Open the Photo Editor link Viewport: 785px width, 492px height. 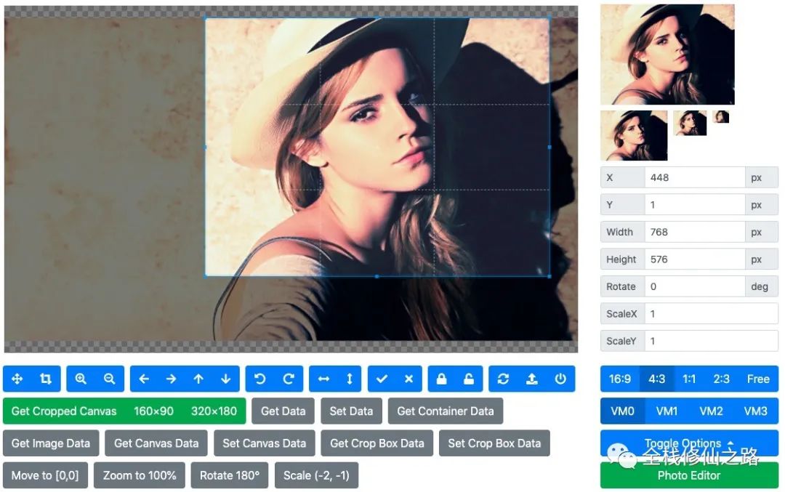(689, 475)
